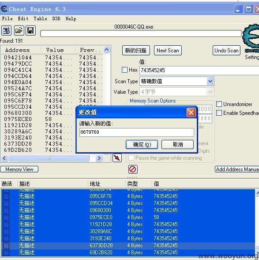Open the Table menu
259x260 pixels.
tap(40, 18)
